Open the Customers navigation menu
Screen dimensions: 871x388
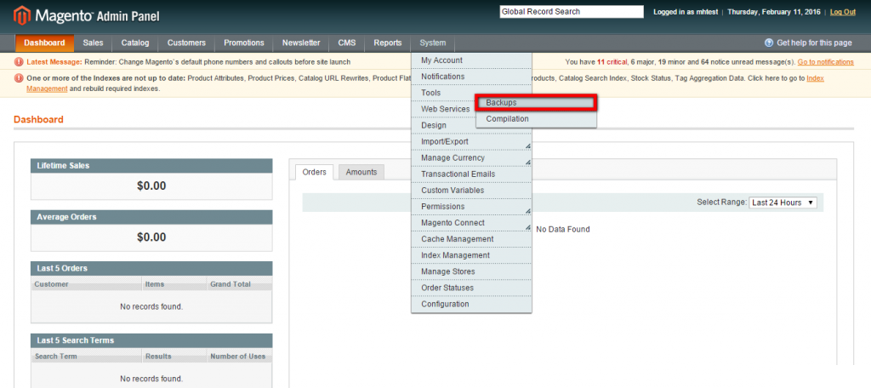click(x=186, y=43)
